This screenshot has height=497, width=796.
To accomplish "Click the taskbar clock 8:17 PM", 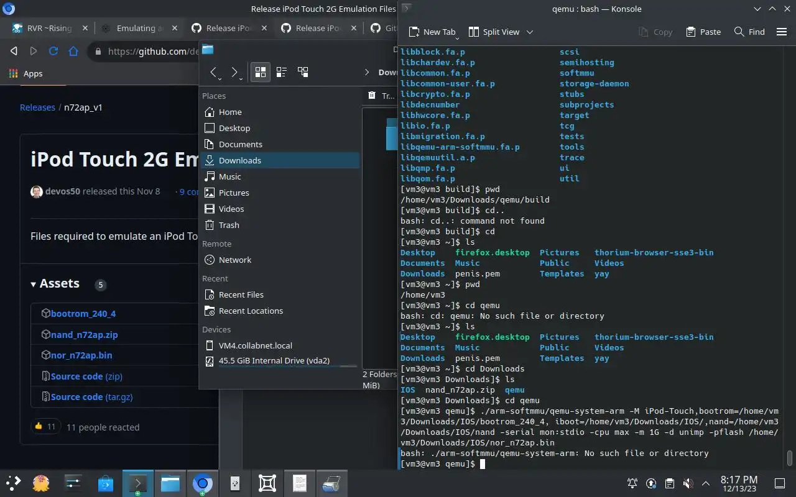I will click(x=739, y=483).
